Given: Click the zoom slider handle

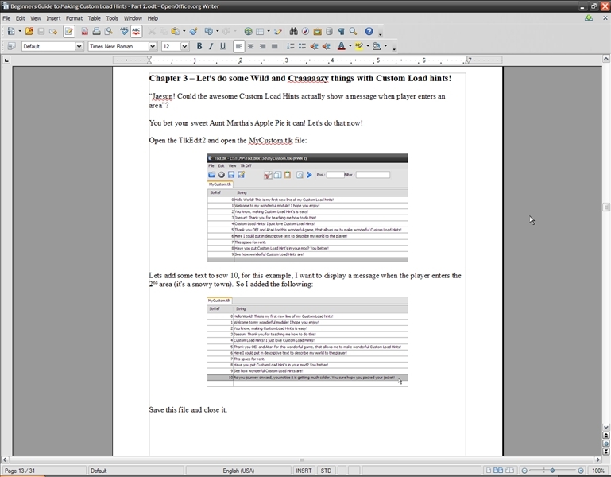Looking at the screenshot, I should (x=553, y=471).
